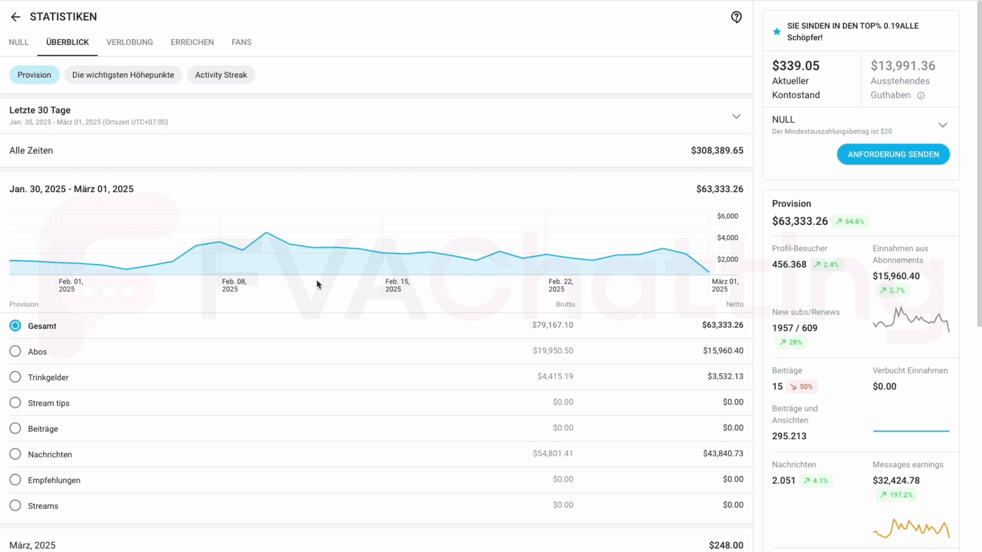The image size is (982, 552).
Task: Open Die wichtigsten Höhepunkte filter
Action: 123,75
